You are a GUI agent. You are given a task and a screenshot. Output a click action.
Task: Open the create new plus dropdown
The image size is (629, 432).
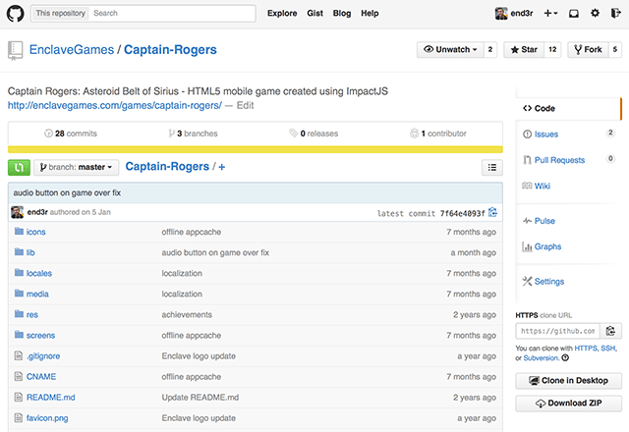pos(550,13)
